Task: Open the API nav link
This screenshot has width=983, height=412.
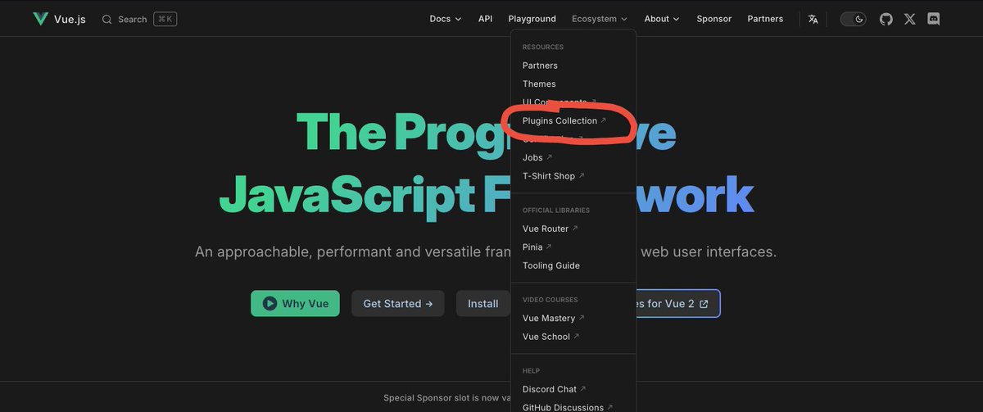Action: point(485,19)
